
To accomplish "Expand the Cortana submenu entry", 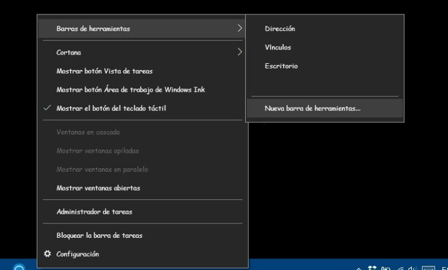I will pyautogui.click(x=141, y=52).
